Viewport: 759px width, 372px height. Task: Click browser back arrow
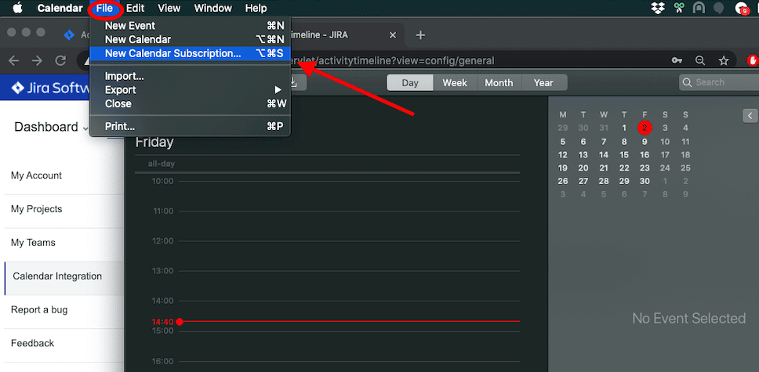pos(13,60)
